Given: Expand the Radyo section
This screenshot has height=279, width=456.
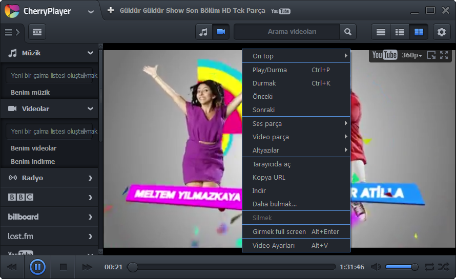Looking at the screenshot, I should click(90, 178).
